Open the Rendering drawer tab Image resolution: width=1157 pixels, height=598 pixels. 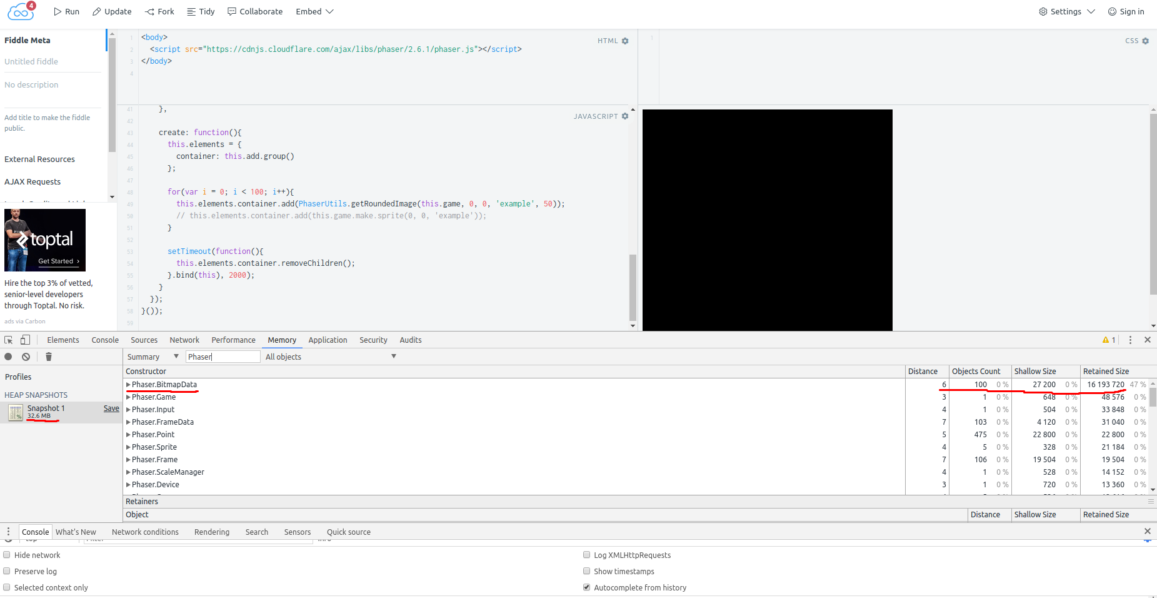pyautogui.click(x=212, y=532)
